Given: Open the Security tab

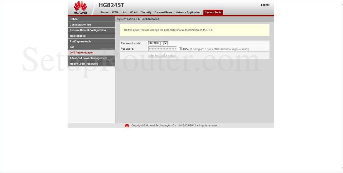Looking at the screenshot, I should coord(146,12).
